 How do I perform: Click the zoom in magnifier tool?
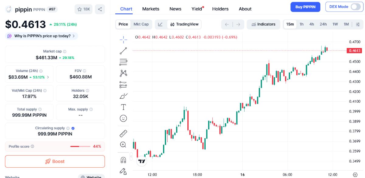[x=123, y=145]
